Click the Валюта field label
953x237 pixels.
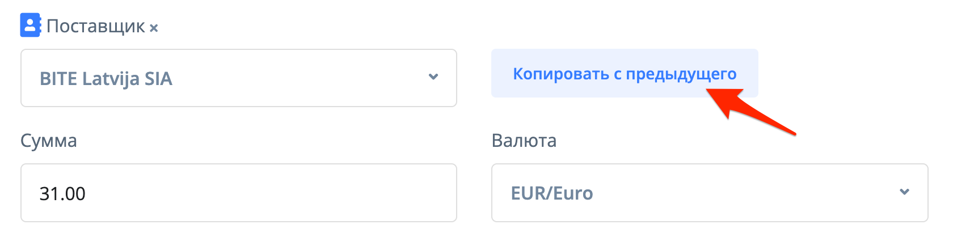pos(524,141)
